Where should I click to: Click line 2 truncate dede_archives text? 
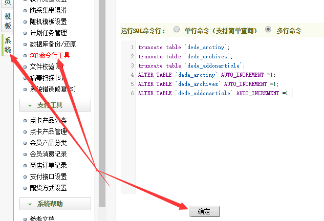click(185, 56)
